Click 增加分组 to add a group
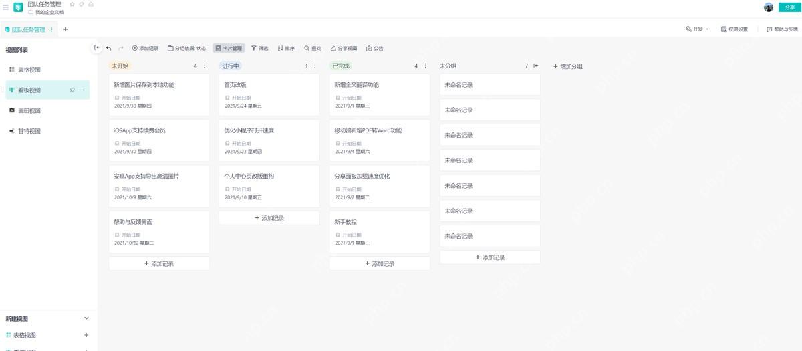The image size is (802, 351). click(x=568, y=66)
